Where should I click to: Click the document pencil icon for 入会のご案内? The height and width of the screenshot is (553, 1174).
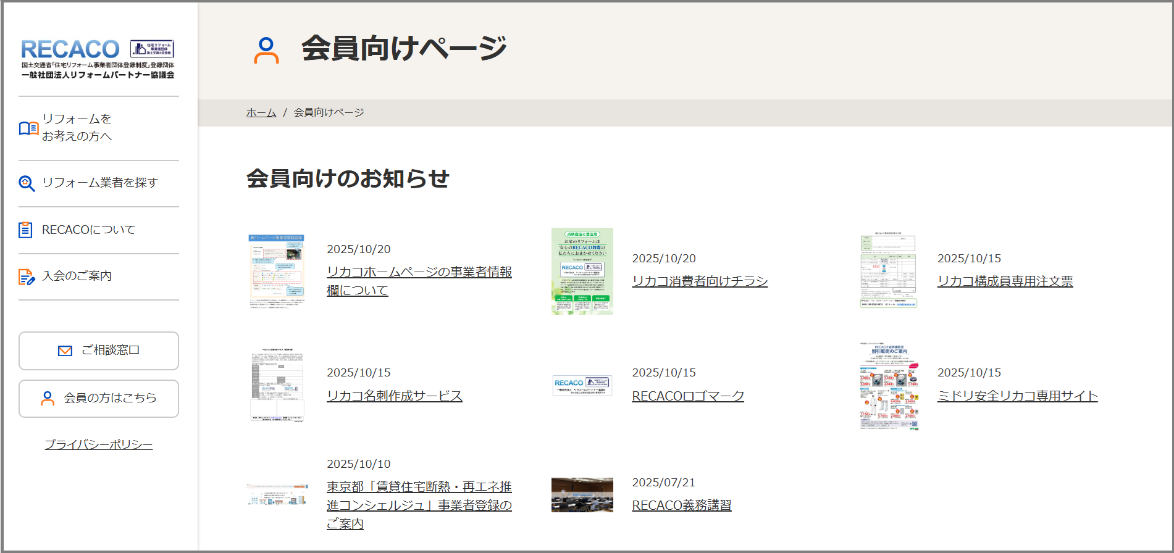pos(27,277)
